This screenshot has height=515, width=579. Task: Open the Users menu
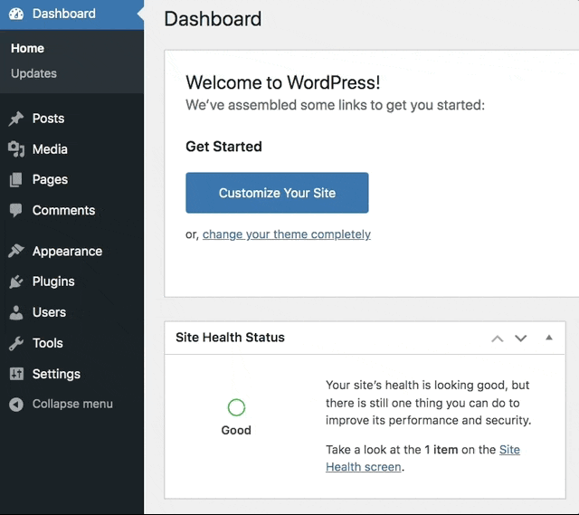[72, 312]
